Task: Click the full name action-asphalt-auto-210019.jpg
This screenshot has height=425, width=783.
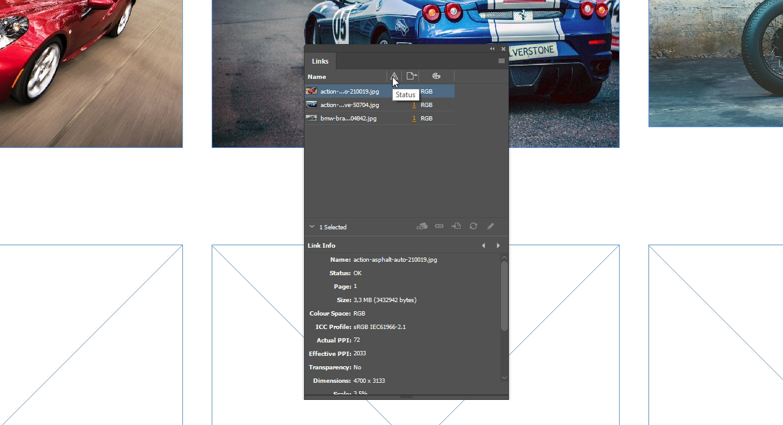Action: (395, 259)
